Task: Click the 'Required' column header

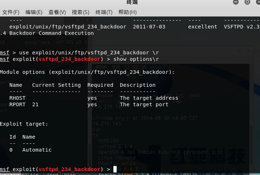Action: pyautogui.click(x=100, y=85)
